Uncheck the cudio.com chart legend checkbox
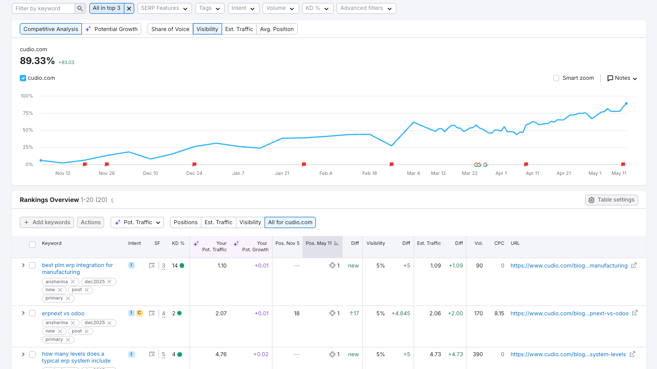The height and width of the screenshot is (369, 657). click(23, 78)
